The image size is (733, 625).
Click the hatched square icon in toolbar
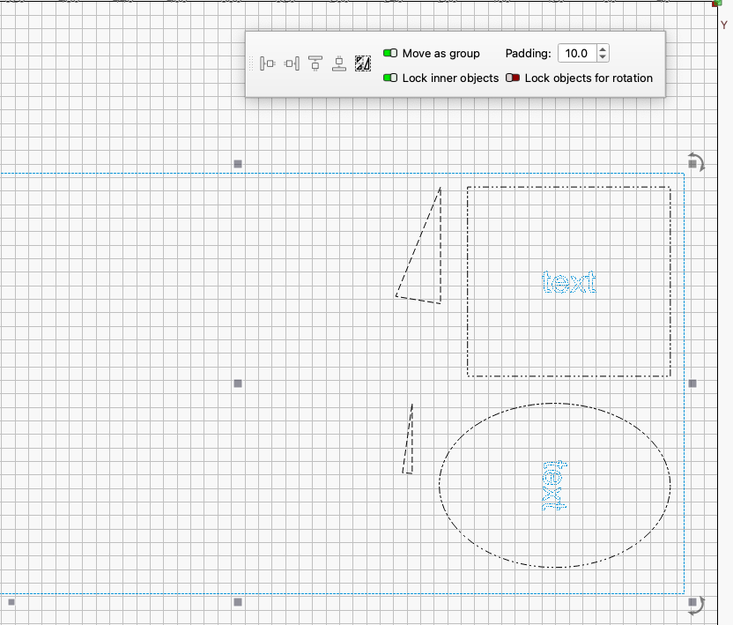[x=363, y=63]
